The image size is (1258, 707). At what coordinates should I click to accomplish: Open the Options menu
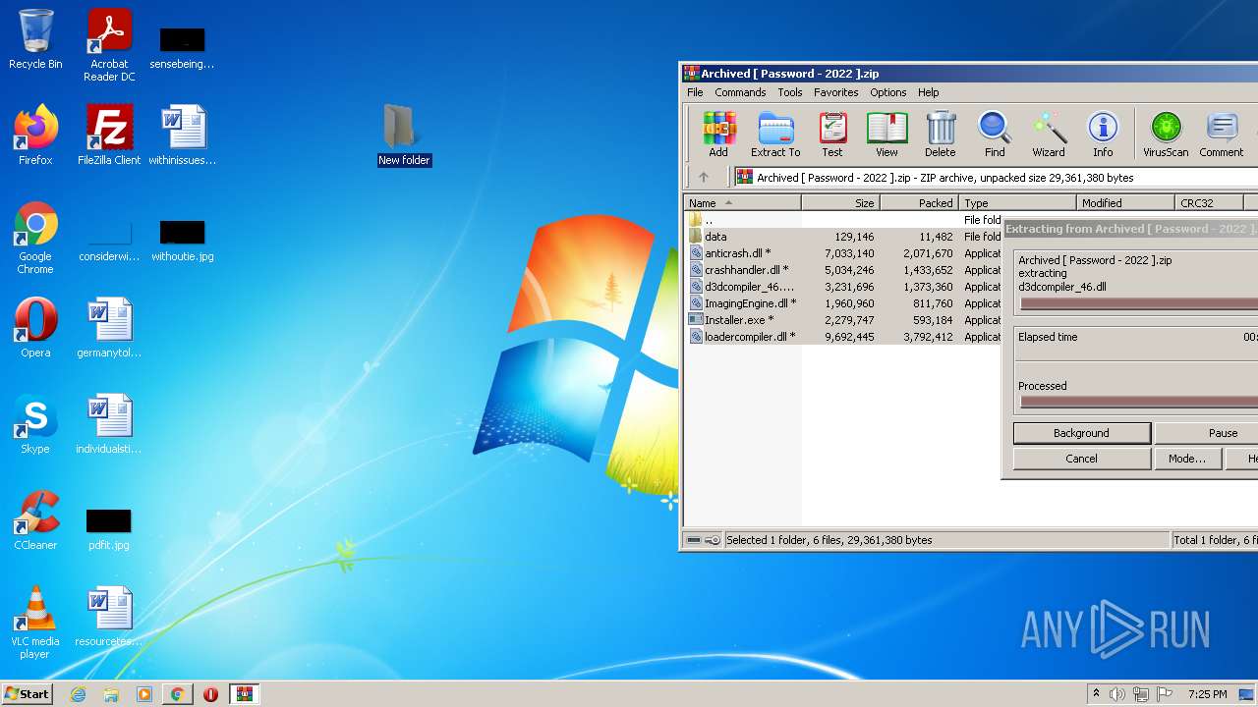tap(887, 92)
